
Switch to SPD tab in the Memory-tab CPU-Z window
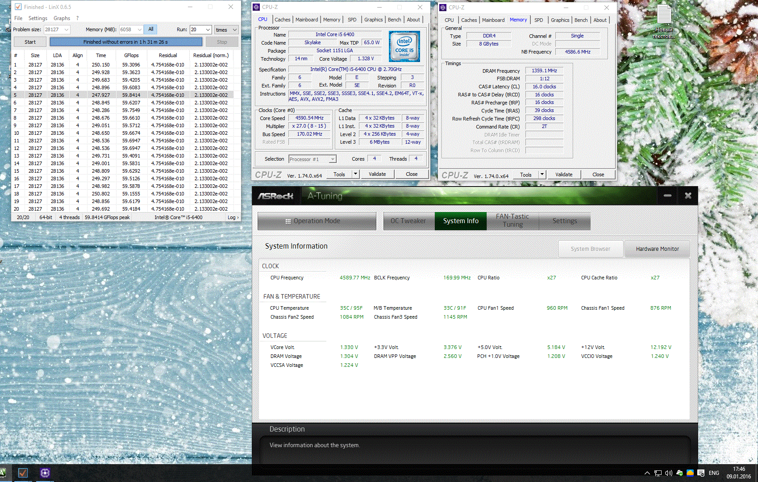539,20
